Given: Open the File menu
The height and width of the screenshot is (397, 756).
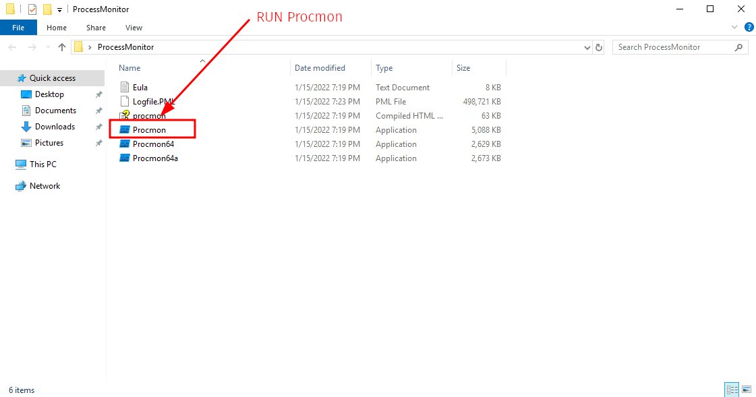Looking at the screenshot, I should (18, 28).
